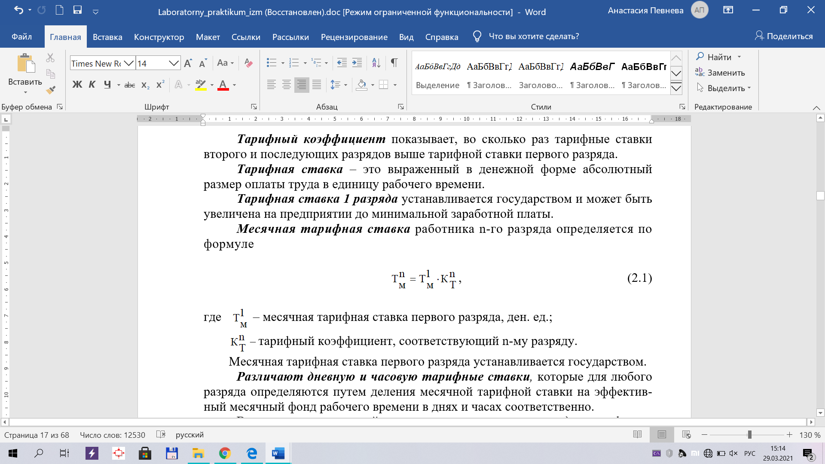This screenshot has width=825, height=464.
Task: Apply the Выделение style
Action: pyautogui.click(x=437, y=75)
